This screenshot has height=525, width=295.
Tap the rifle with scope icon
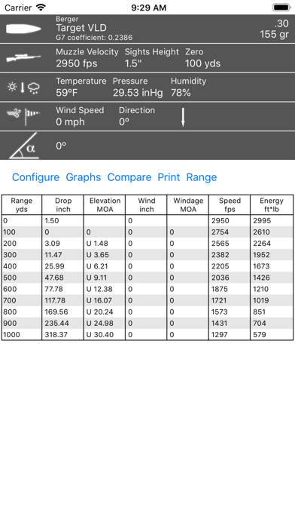point(23,58)
